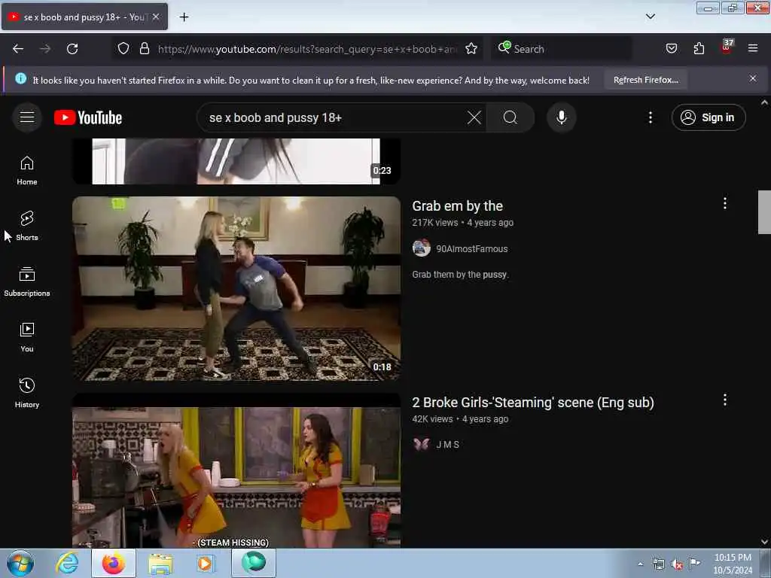
Task: Open a new tab with plus button
Action: click(x=184, y=17)
